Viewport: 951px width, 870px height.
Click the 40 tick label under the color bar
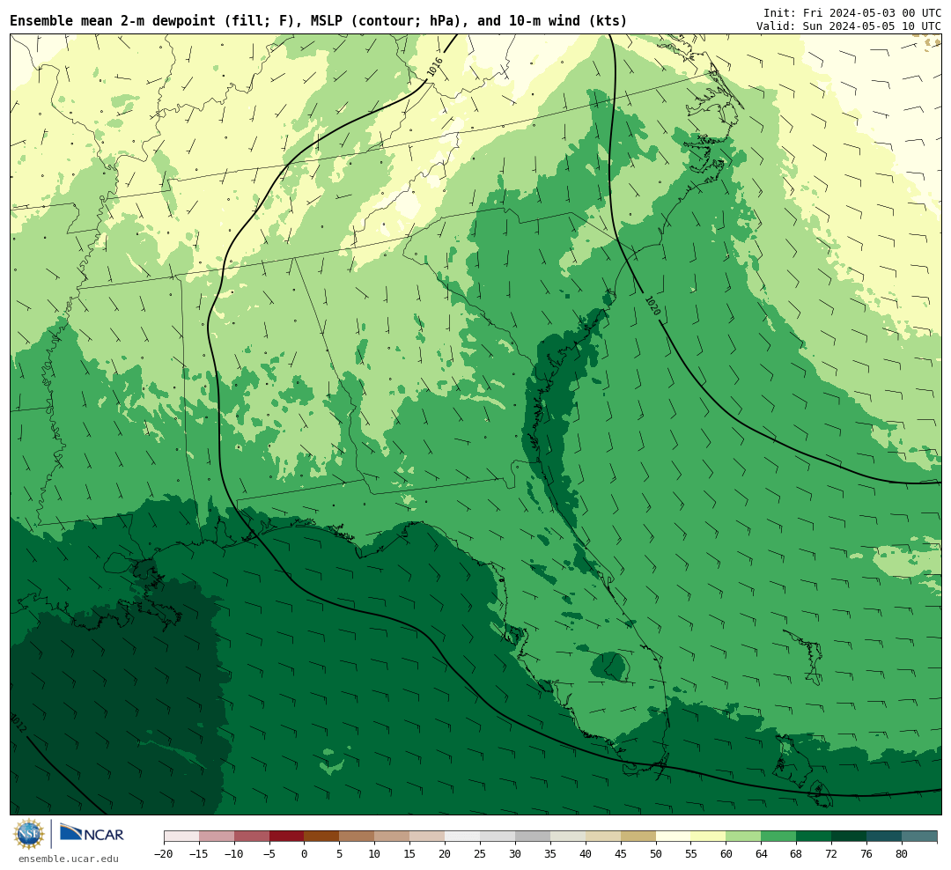[x=586, y=853]
